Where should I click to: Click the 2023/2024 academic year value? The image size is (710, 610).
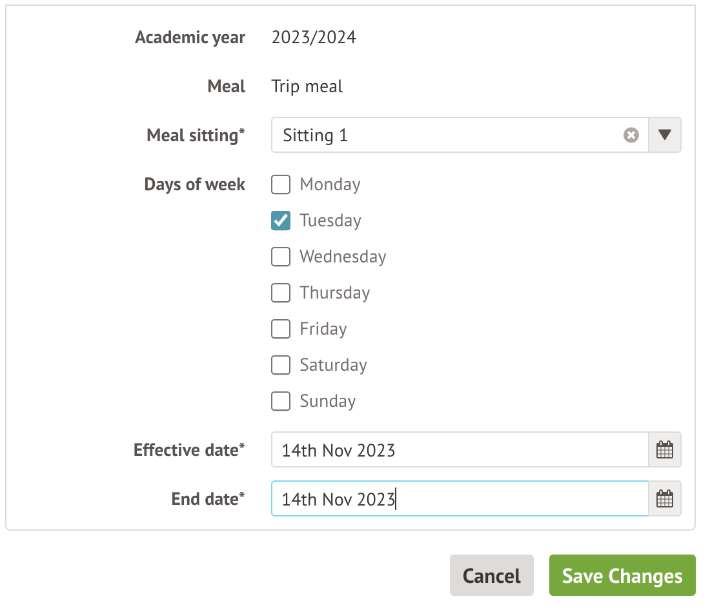[x=314, y=37]
